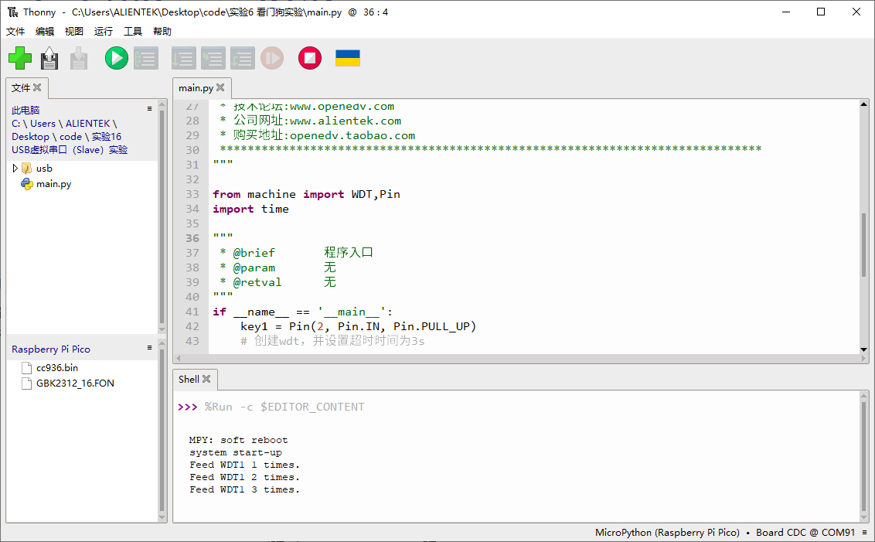Click the Debug current script icon
Screen dimensions: 875x542
[146, 58]
